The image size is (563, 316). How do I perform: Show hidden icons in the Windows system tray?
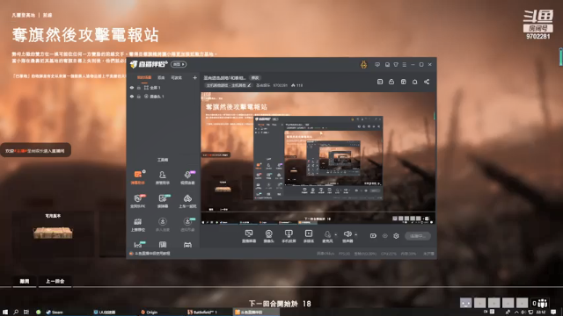tap(516, 312)
